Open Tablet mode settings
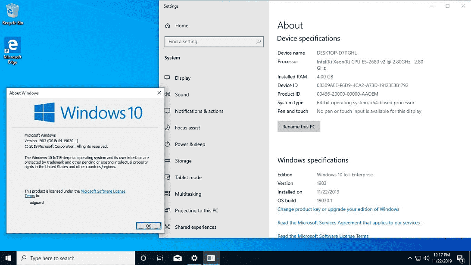The image size is (471, 265). point(189,177)
